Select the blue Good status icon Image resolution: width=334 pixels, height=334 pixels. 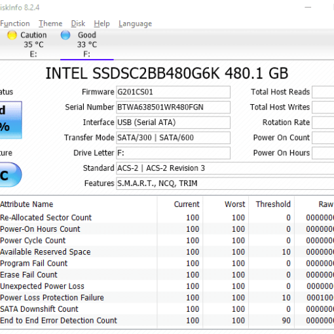[x=65, y=35]
